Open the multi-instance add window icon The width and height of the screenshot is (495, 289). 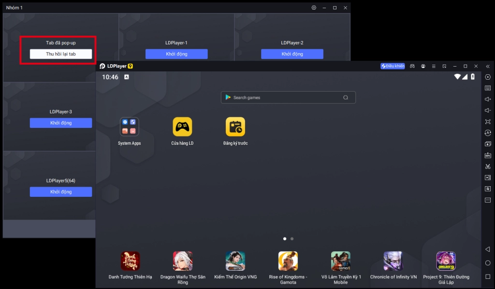click(488, 144)
